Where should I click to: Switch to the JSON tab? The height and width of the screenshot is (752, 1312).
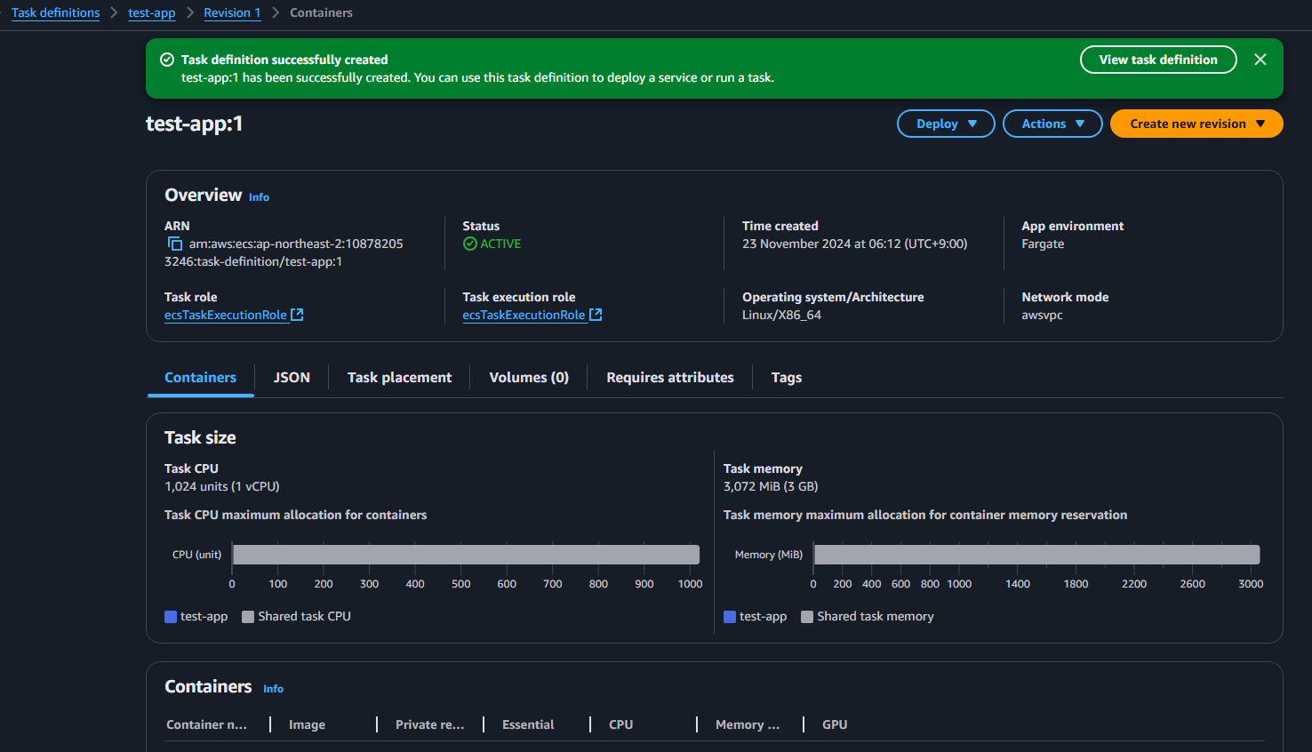[292, 377]
